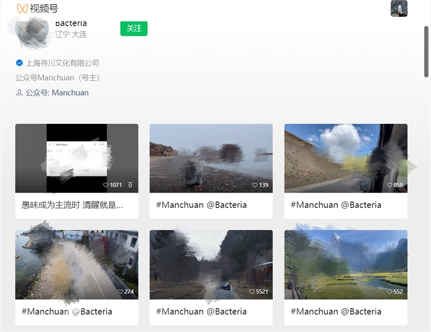Open the mountain valley video with 552 likes
Viewport: 431px width, 332px height.
point(345,264)
